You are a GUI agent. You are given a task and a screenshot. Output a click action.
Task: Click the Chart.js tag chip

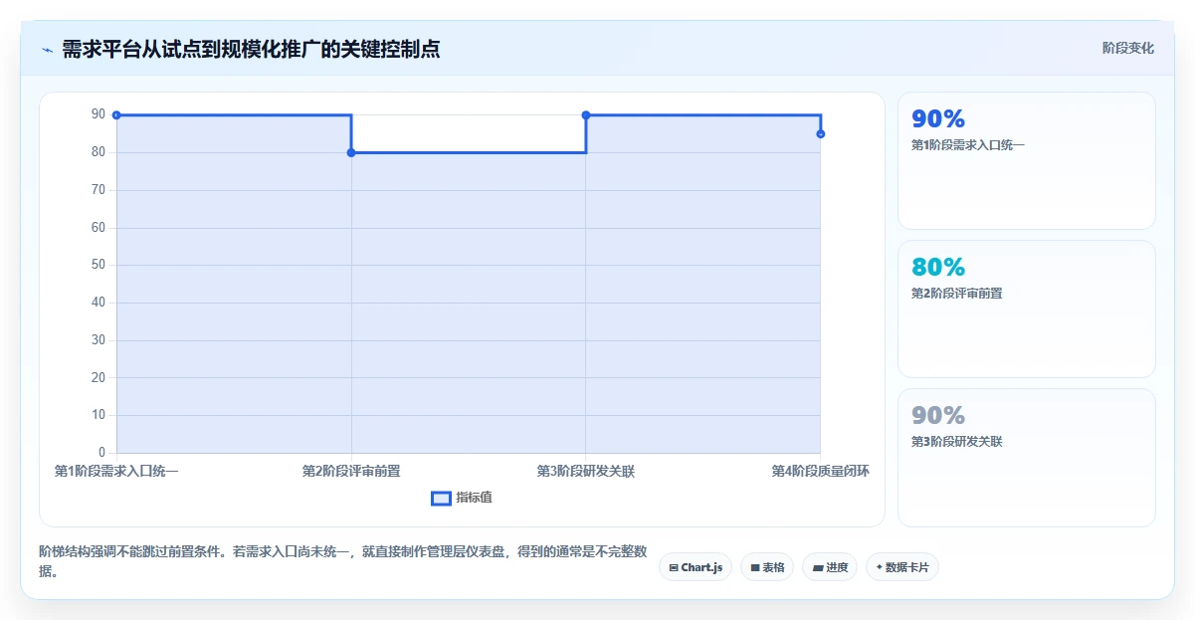(696, 567)
